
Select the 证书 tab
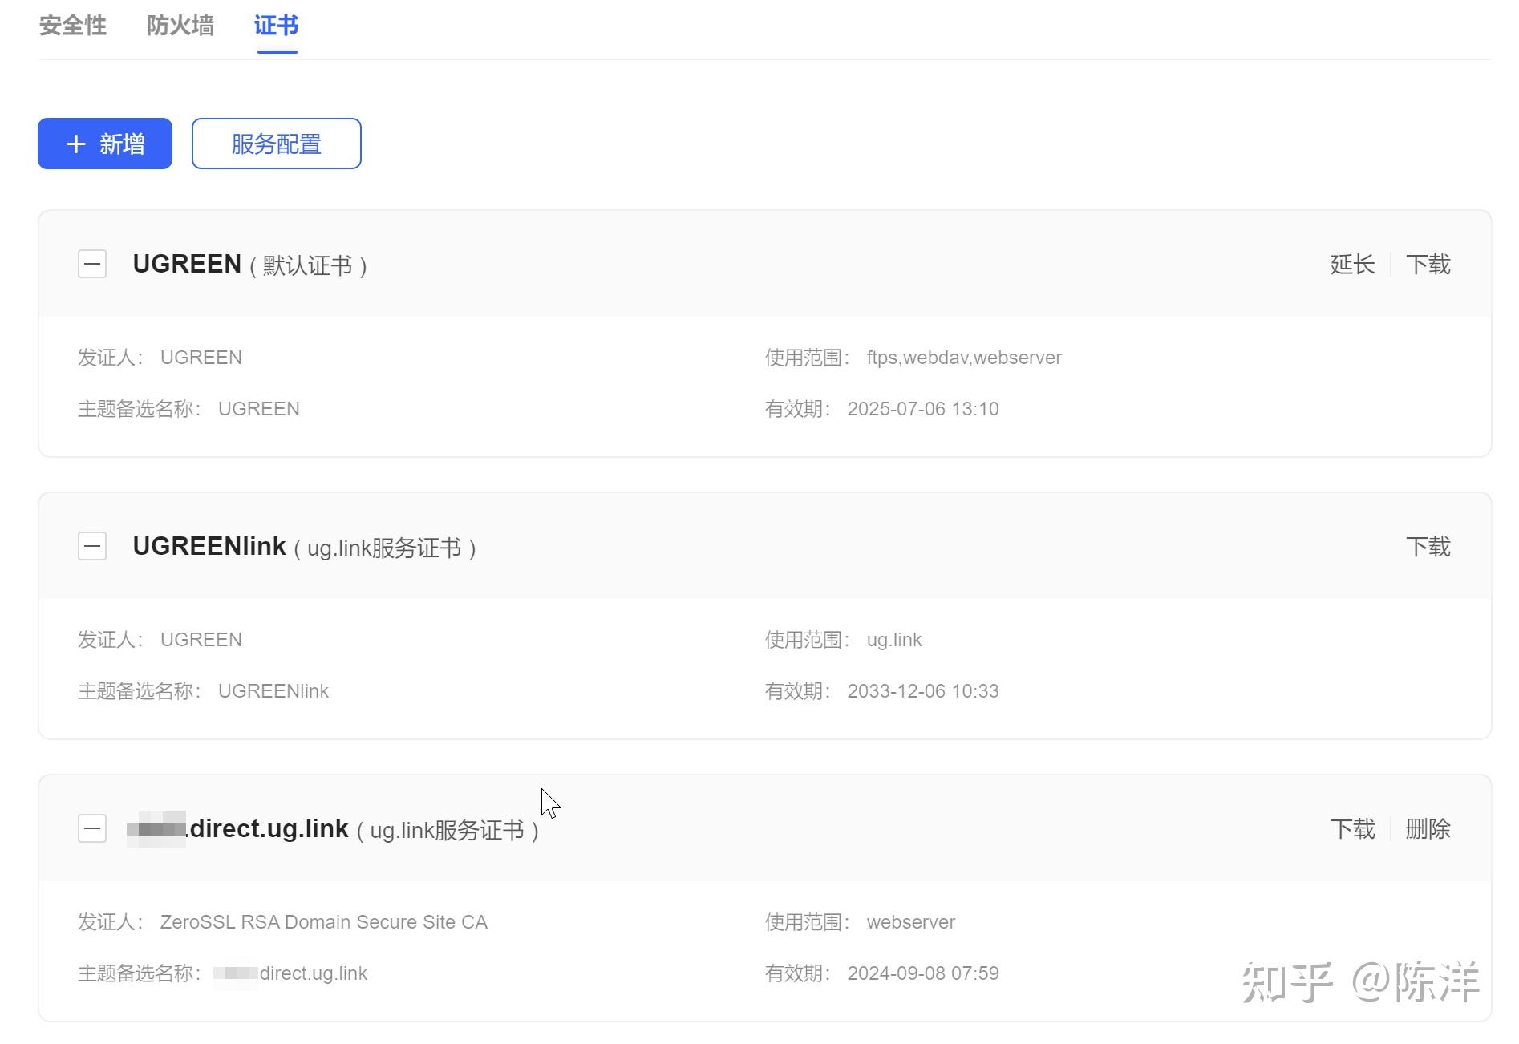click(x=277, y=26)
